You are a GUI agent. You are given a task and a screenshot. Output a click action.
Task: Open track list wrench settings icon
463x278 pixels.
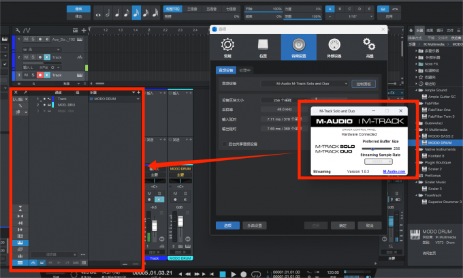click(18, 30)
